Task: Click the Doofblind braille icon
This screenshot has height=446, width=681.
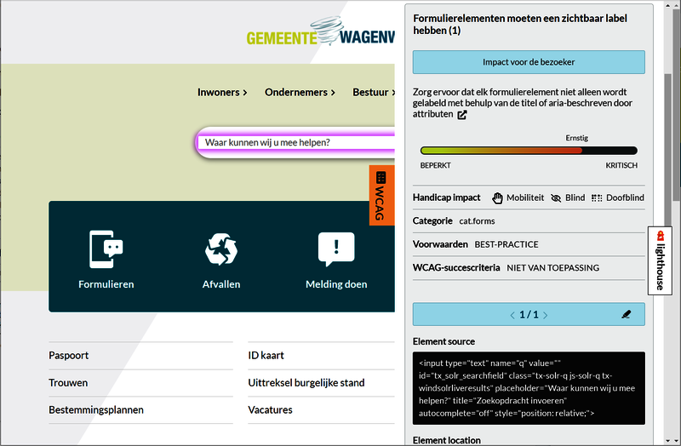Action: point(597,198)
